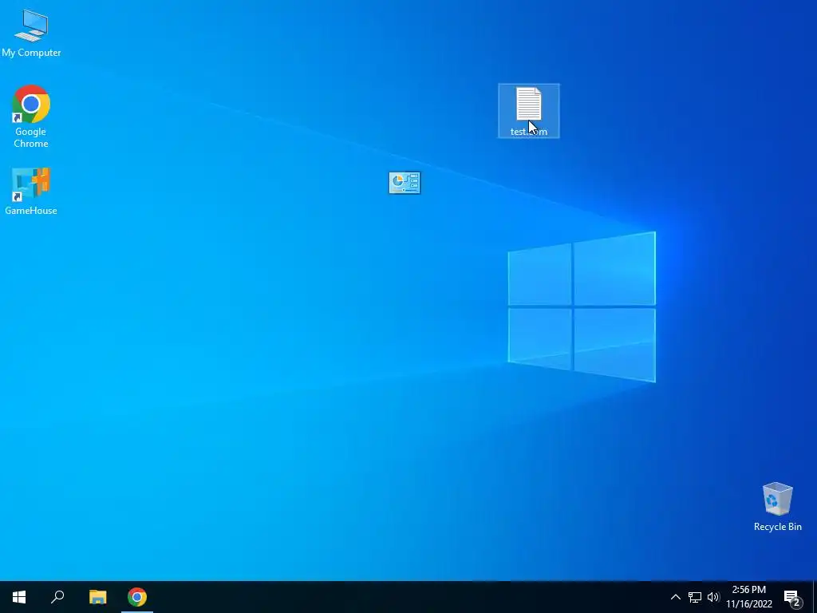Click the date 11/16/2022 in tray
Image resolution: width=817 pixels, height=613 pixels.
(x=748, y=604)
